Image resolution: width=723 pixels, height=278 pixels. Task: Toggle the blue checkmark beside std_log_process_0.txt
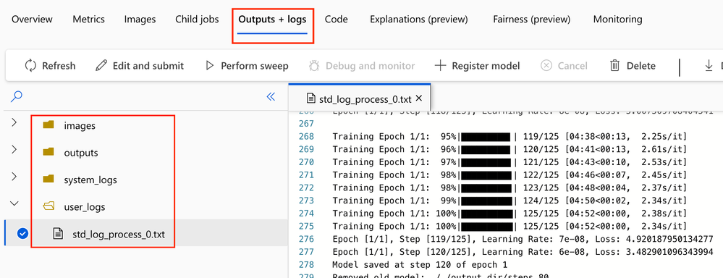(22, 234)
